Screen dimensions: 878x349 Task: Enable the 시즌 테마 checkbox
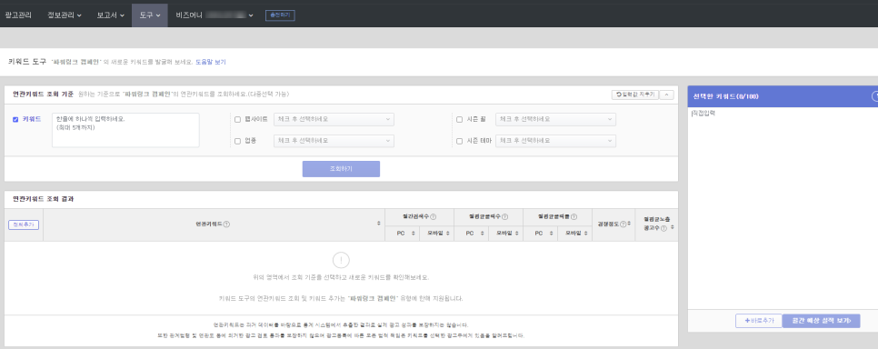459,141
